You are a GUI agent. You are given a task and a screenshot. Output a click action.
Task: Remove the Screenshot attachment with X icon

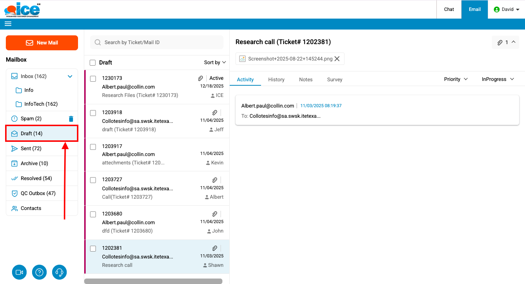click(337, 59)
